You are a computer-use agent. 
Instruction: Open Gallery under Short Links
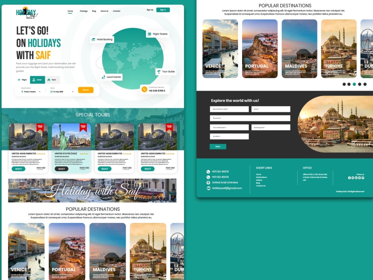pyautogui.click(x=259, y=180)
